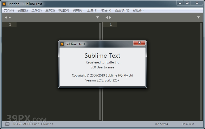
Task: Click line number 1 in right pane
Action: click(x=111, y=24)
